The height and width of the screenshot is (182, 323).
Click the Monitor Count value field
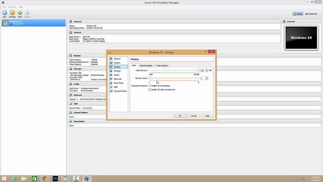tap(203, 78)
